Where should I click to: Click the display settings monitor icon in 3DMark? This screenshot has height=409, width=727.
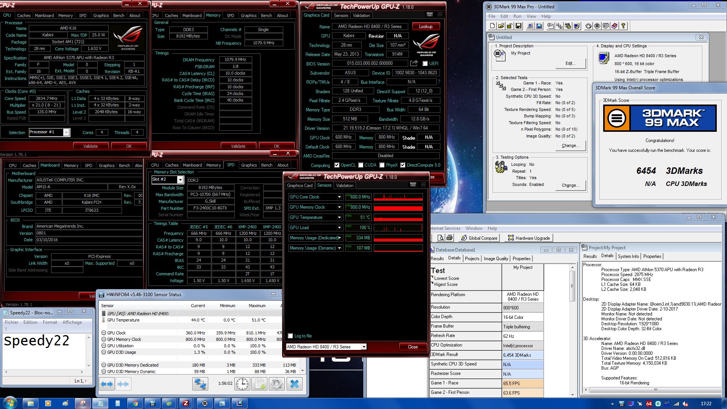click(577, 26)
